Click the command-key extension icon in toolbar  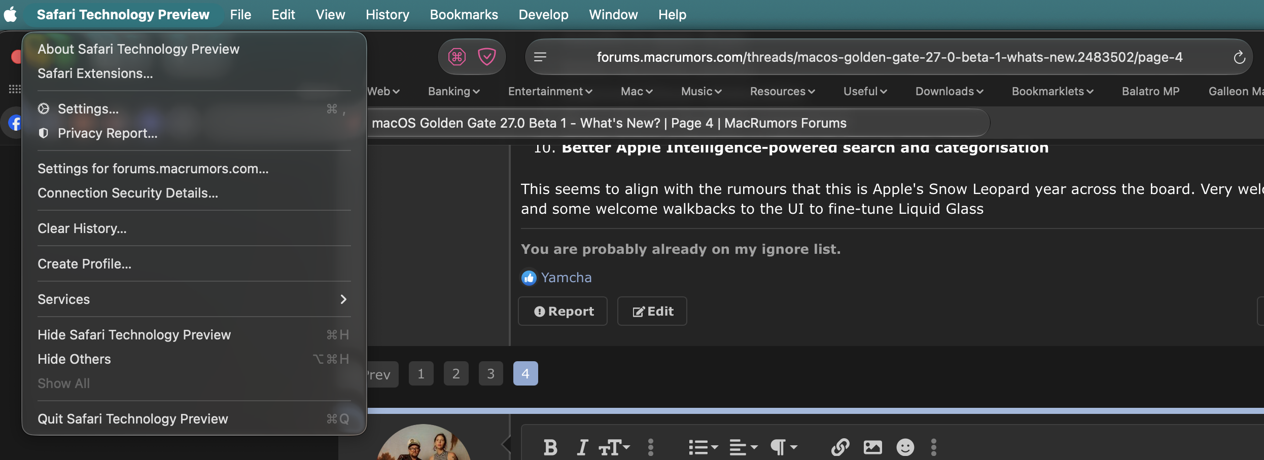pos(457,57)
